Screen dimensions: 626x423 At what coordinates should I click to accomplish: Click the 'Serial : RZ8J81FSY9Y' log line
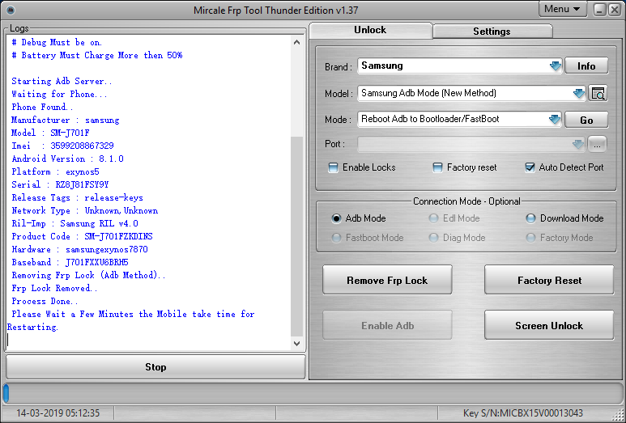coord(60,184)
